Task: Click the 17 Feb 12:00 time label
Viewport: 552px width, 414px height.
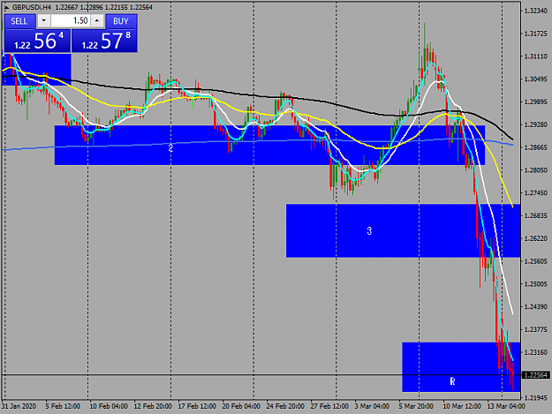Action: 197,406
